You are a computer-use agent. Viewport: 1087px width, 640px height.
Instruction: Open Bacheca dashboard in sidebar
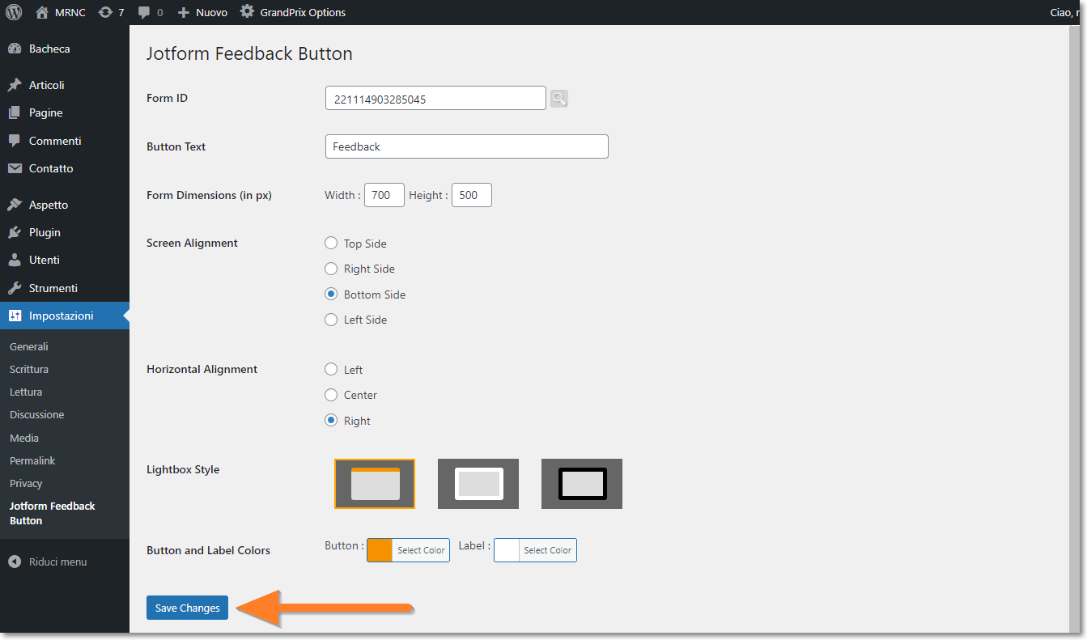click(49, 49)
